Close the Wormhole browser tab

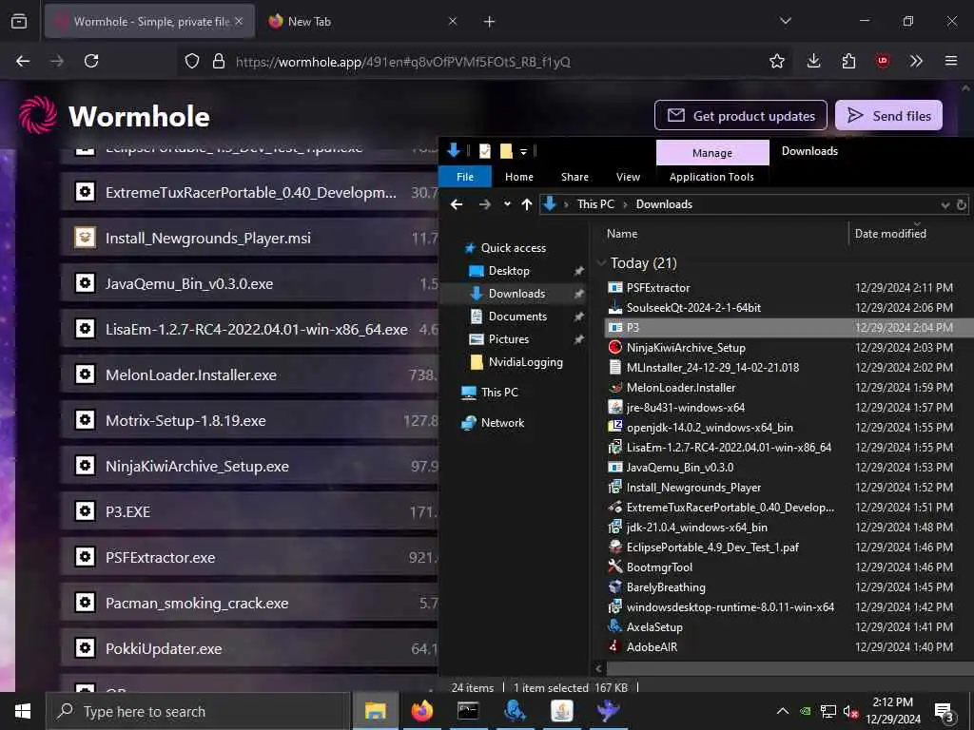[239, 22]
